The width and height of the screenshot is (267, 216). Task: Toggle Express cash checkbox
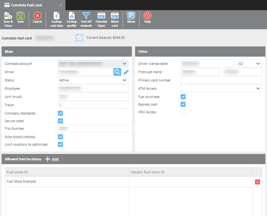[183, 104]
